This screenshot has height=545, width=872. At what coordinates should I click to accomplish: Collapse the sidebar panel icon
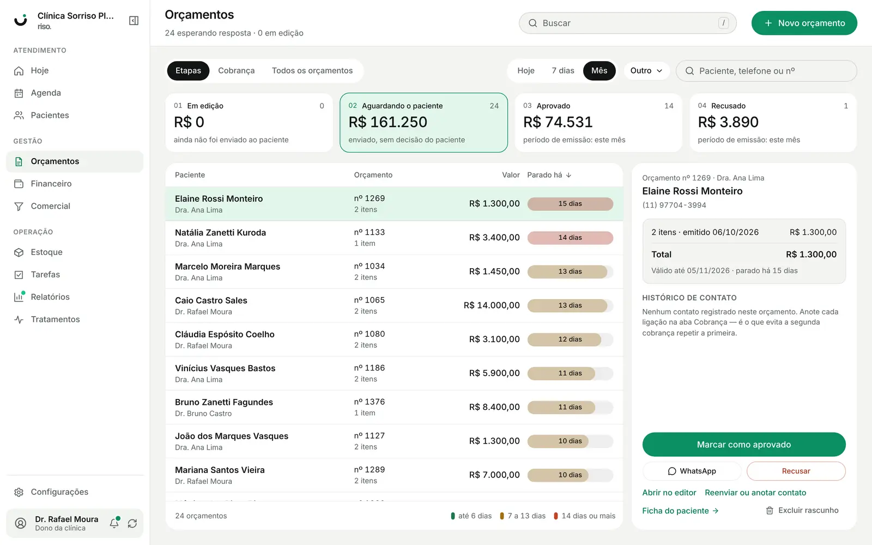click(134, 21)
